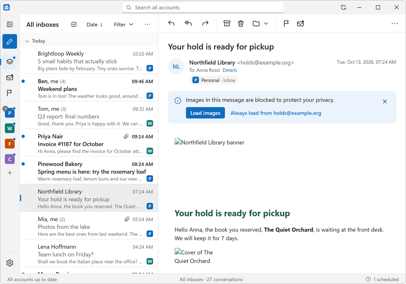Toggle the sidebar panel icon
406x284 pixels.
tap(10, 24)
